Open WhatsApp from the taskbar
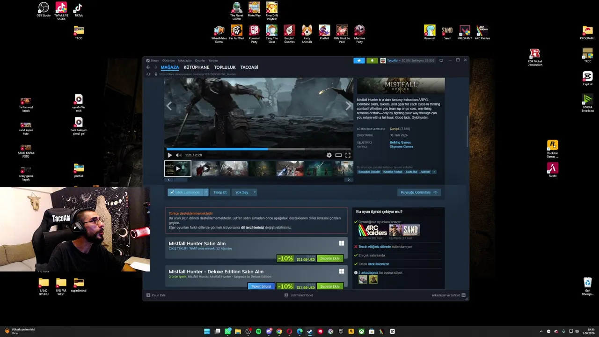599x337 pixels. point(228,331)
